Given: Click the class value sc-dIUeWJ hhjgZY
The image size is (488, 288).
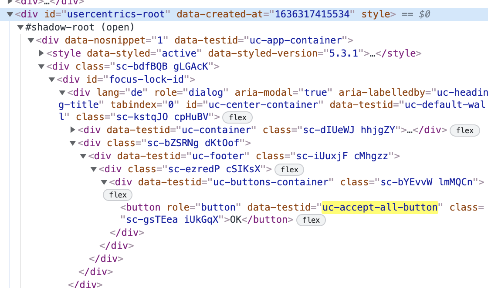Looking at the screenshot, I should (x=349, y=130).
